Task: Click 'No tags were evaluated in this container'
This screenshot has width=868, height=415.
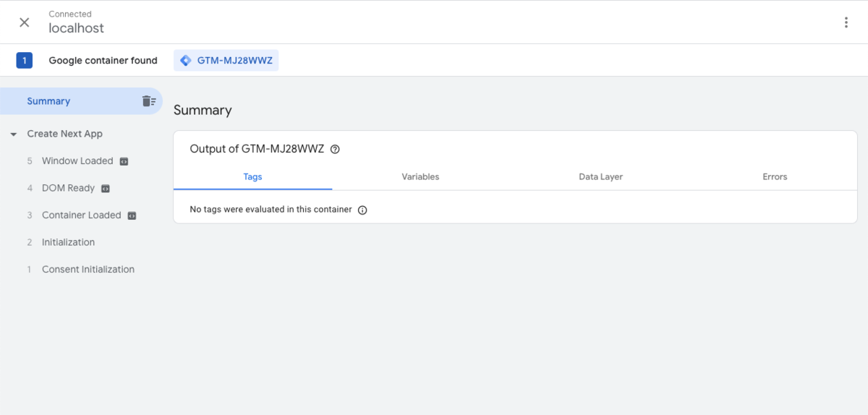Action: [271, 210]
